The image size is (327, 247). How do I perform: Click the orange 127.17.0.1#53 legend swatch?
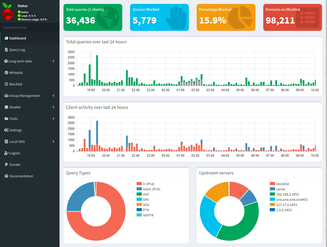[x=272, y=205]
